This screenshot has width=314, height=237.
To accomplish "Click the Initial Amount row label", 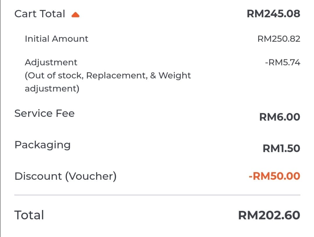I will click(56, 39).
